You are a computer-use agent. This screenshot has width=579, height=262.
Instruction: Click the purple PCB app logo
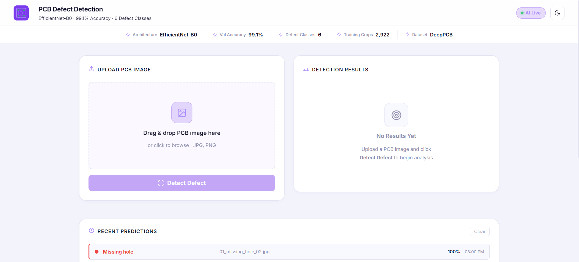click(x=21, y=13)
